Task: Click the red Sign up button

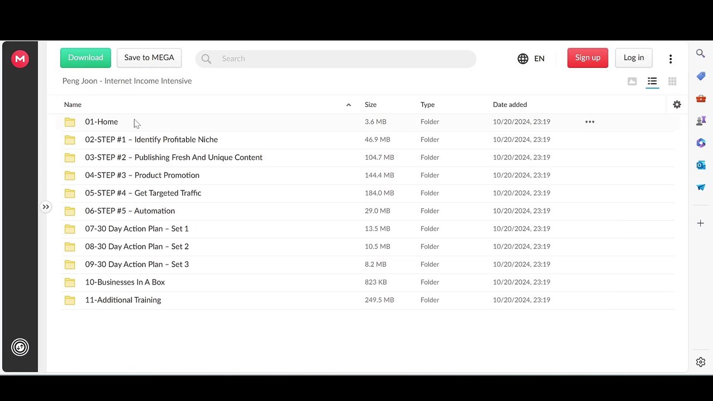Action: pos(588,58)
